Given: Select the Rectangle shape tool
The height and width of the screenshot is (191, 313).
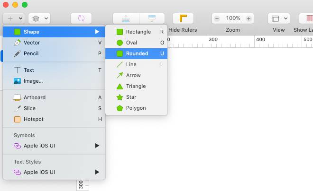Looking at the screenshot, I should tap(138, 32).
